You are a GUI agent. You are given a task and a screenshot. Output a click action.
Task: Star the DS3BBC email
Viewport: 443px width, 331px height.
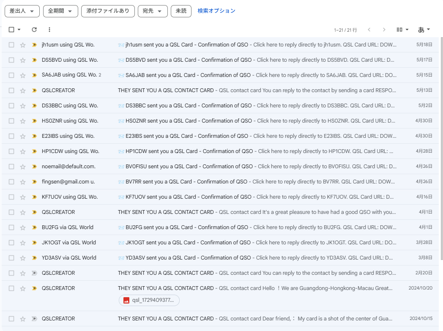click(x=23, y=106)
